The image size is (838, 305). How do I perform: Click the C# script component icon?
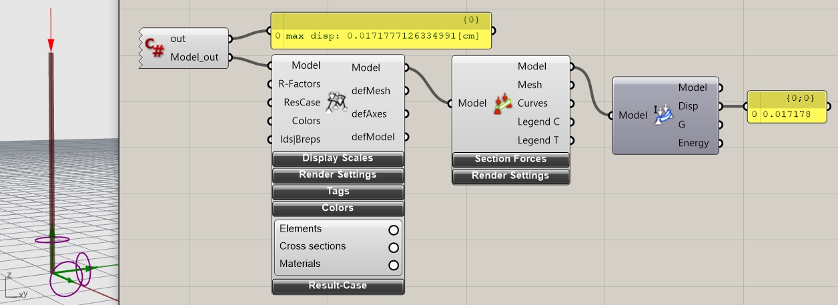point(155,48)
